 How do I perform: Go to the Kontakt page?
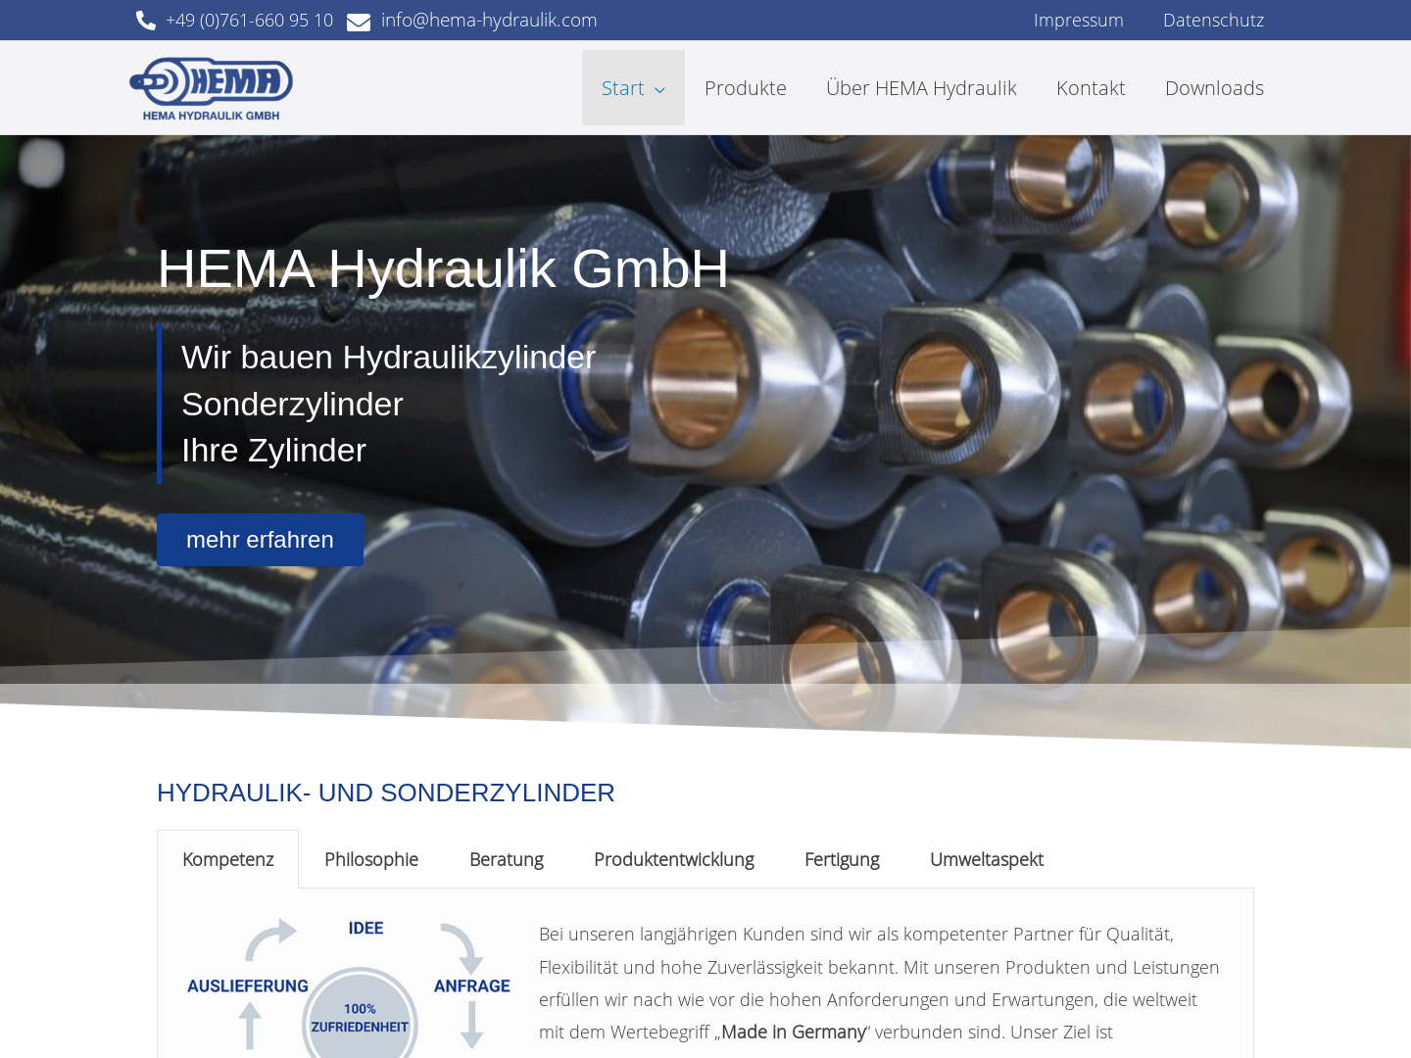(x=1091, y=88)
